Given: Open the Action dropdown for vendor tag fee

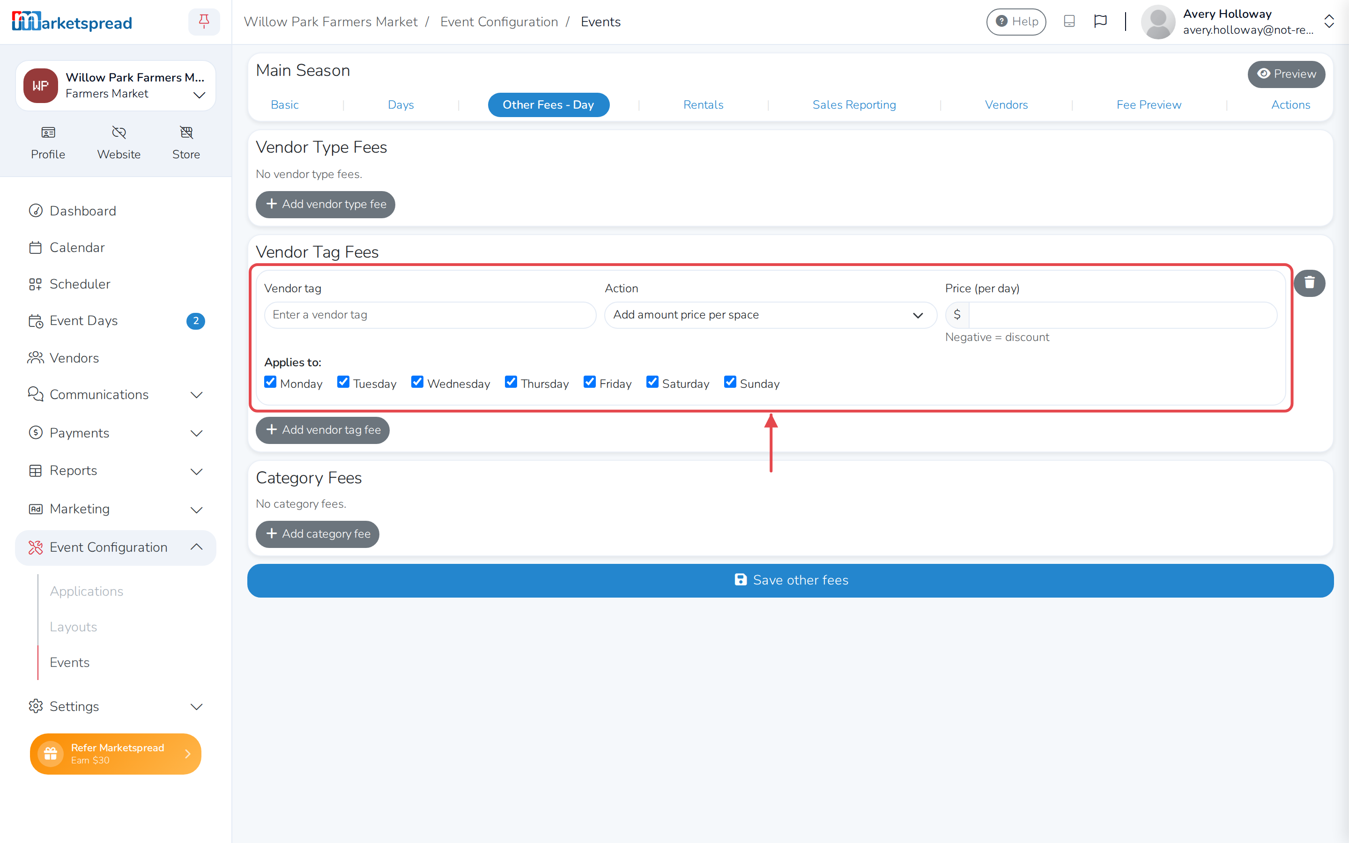Looking at the screenshot, I should coord(771,315).
